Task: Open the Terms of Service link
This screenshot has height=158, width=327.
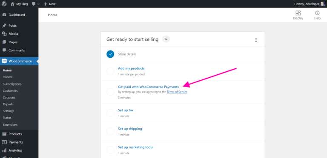Action: [x=177, y=92]
